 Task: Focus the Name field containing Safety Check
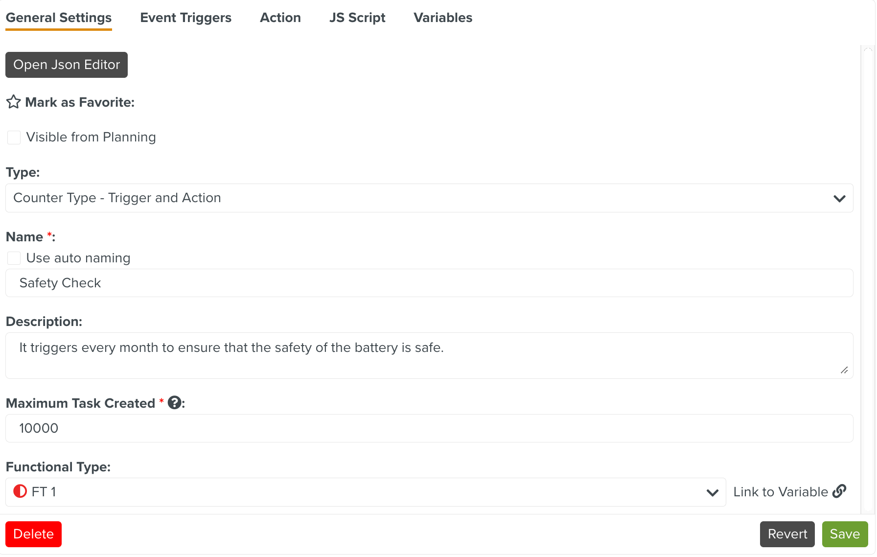point(429,283)
